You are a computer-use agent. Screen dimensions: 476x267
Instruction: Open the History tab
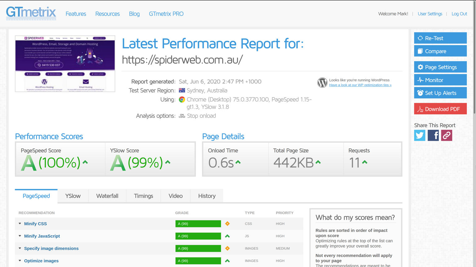click(207, 196)
